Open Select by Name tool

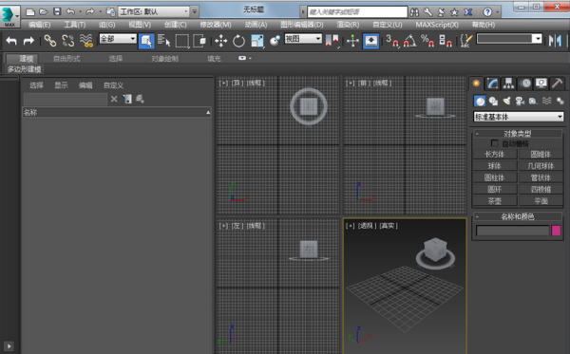pyautogui.click(x=164, y=41)
